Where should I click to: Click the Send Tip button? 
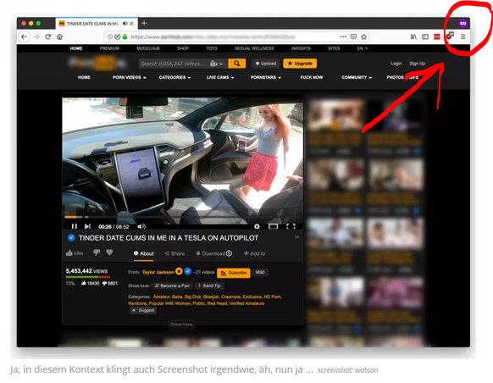[x=209, y=286]
